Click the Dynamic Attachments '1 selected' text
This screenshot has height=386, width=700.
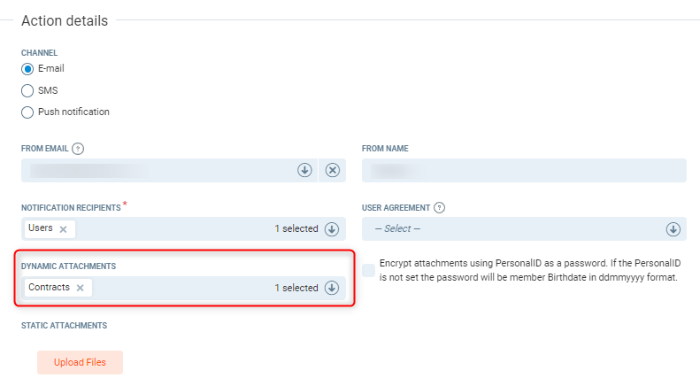(296, 288)
